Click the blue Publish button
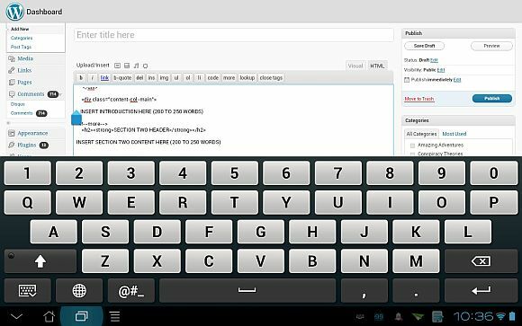522x326 pixels. [491, 99]
